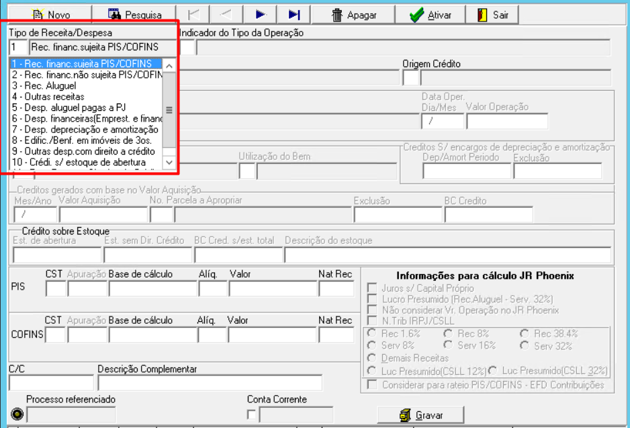Click COFINS CST field
Screen dimensions: 630x428
56,335
